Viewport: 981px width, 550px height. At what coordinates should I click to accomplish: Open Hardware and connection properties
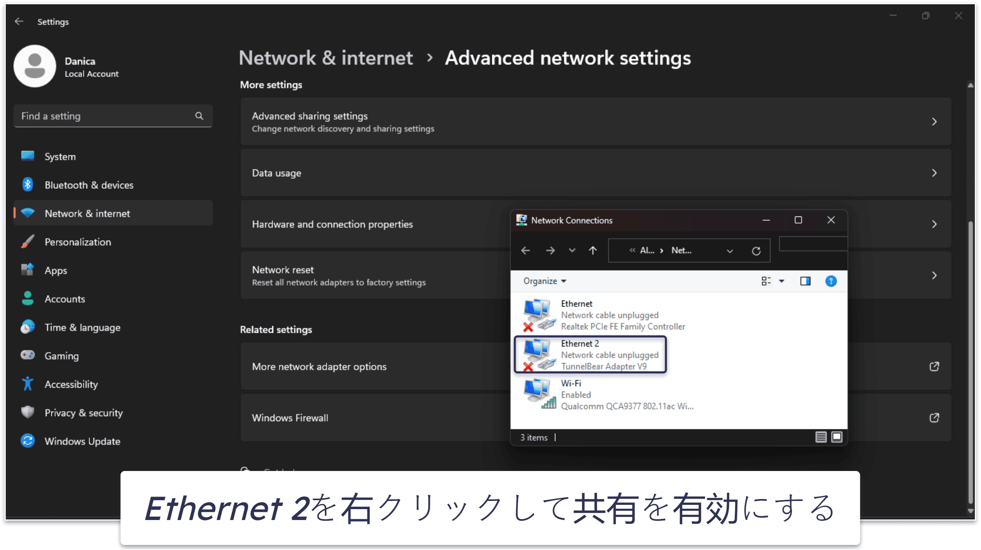tap(375, 224)
